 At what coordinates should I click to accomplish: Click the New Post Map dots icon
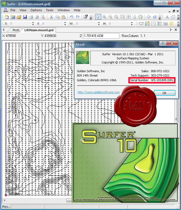pos(153,24)
